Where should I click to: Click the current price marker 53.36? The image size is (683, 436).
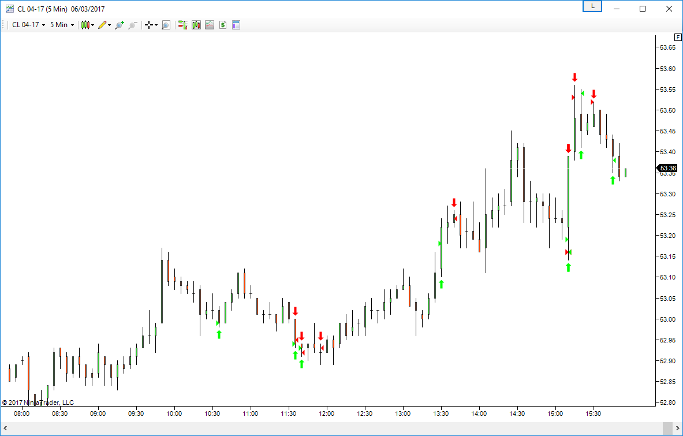[667, 168]
